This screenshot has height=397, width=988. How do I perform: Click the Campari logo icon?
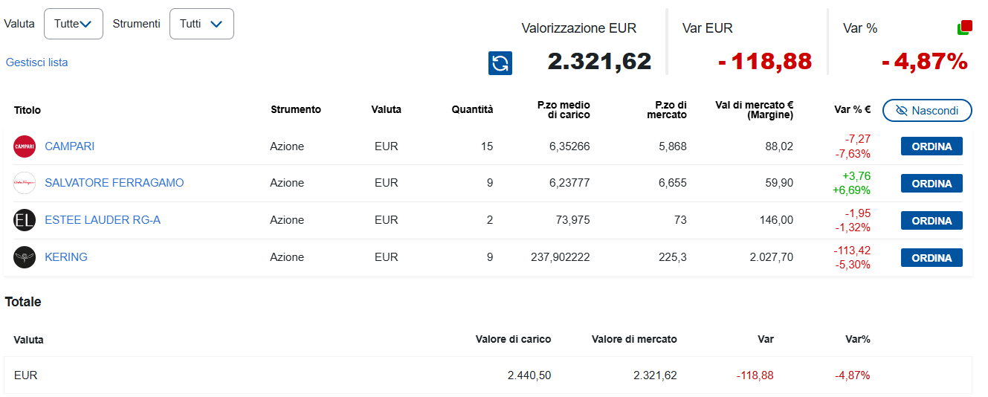click(25, 146)
